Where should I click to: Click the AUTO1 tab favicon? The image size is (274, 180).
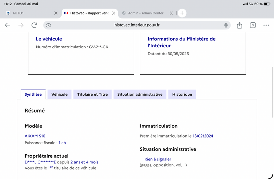[8, 13]
